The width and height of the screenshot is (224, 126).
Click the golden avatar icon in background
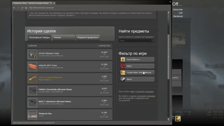coord(178,118)
